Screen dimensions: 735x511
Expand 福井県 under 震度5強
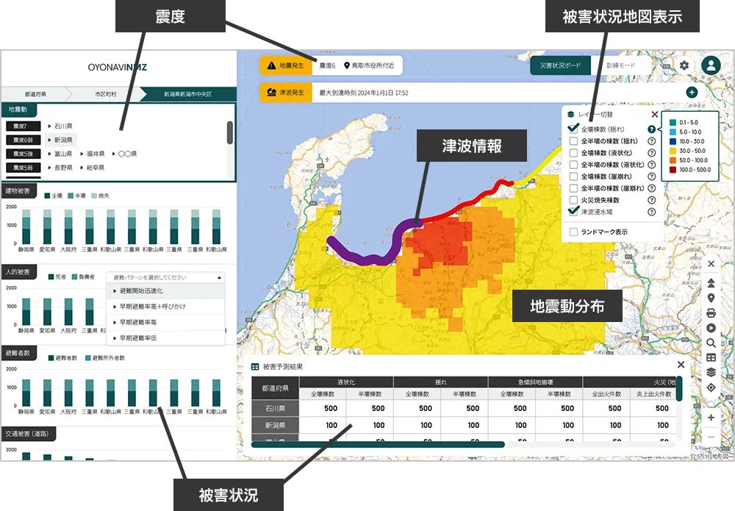click(x=93, y=154)
